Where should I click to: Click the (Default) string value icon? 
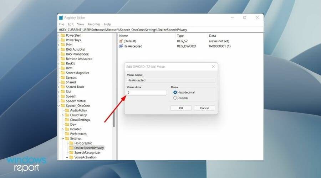[x=121, y=41]
